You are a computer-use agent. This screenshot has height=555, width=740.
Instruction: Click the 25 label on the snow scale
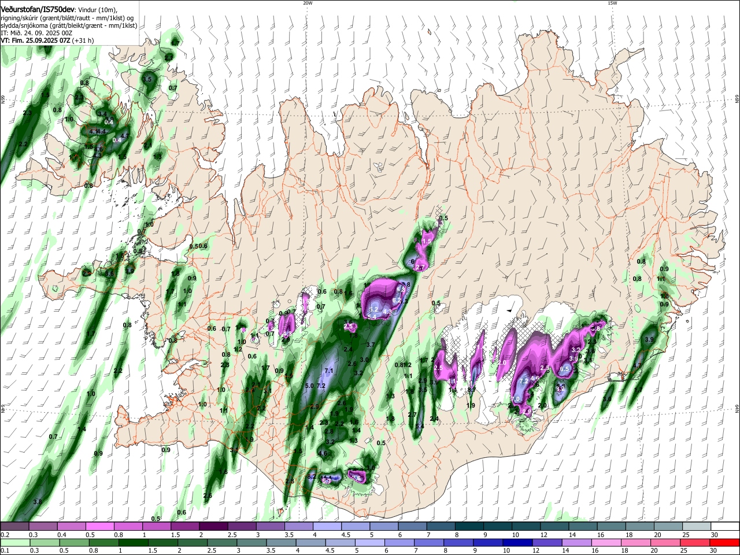(686, 535)
